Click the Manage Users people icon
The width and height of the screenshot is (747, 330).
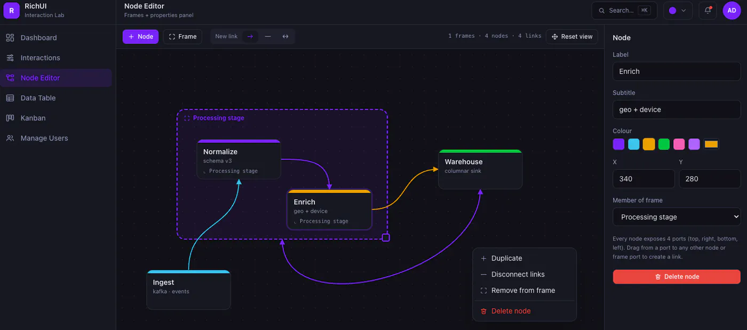point(10,138)
